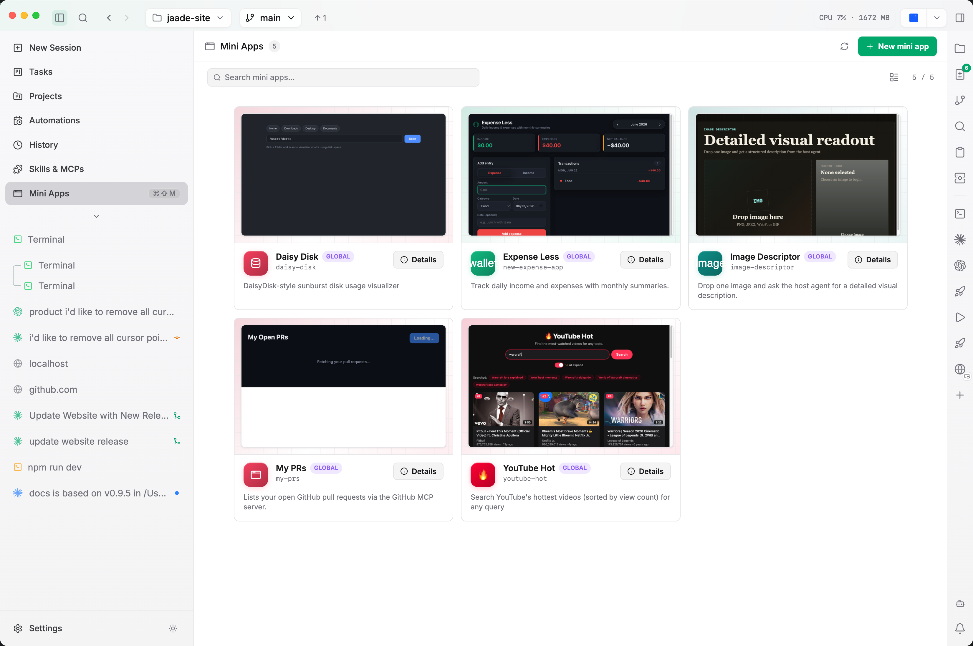Open 'Update Website with New Rele...' session
The image size is (973, 646).
[96, 415]
